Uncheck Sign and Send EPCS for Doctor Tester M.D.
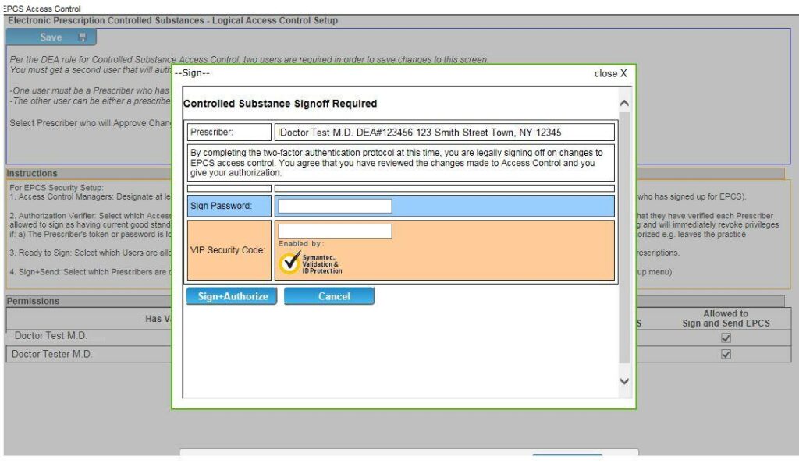799x463 pixels. pyautogui.click(x=726, y=354)
